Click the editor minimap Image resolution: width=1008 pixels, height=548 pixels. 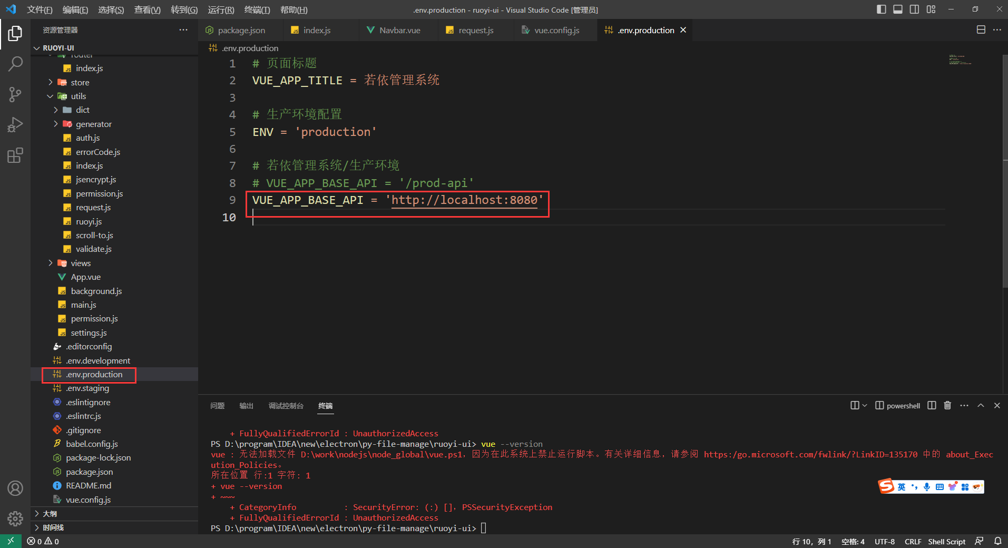[x=960, y=60]
